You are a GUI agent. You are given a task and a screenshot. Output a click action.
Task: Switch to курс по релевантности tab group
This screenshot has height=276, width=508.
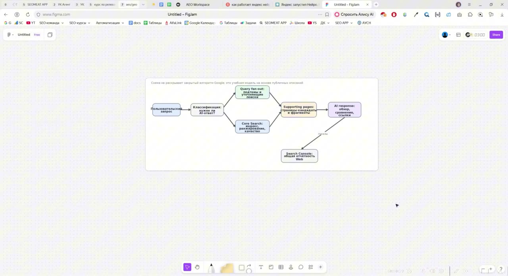[x=102, y=5]
